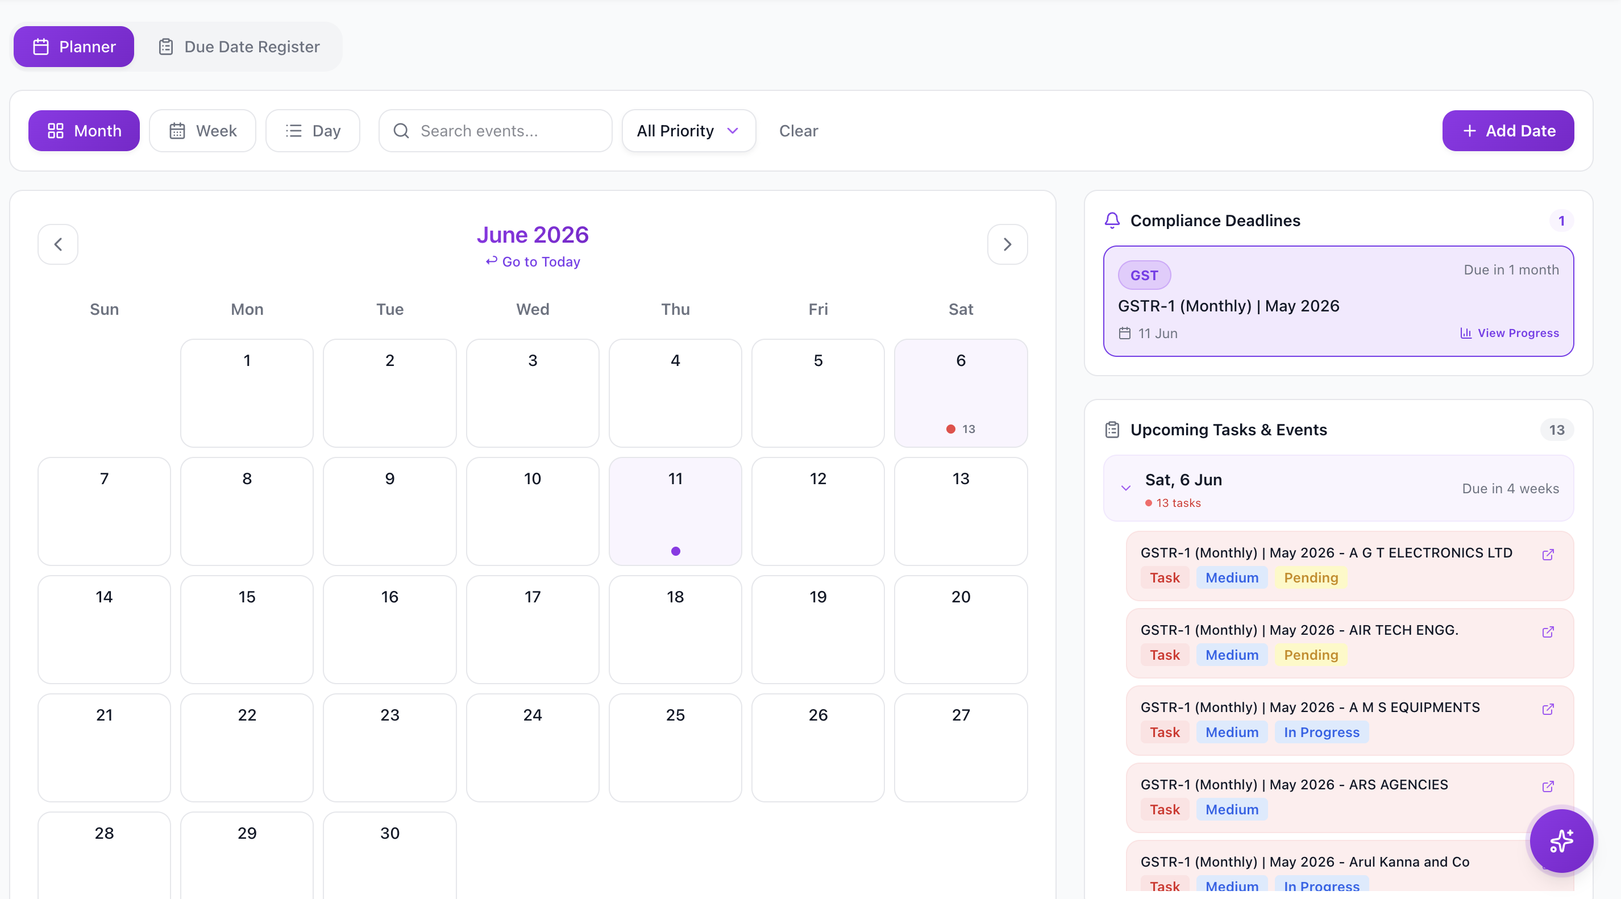Click Go to Today link
This screenshot has height=899, width=1621.
click(x=533, y=262)
